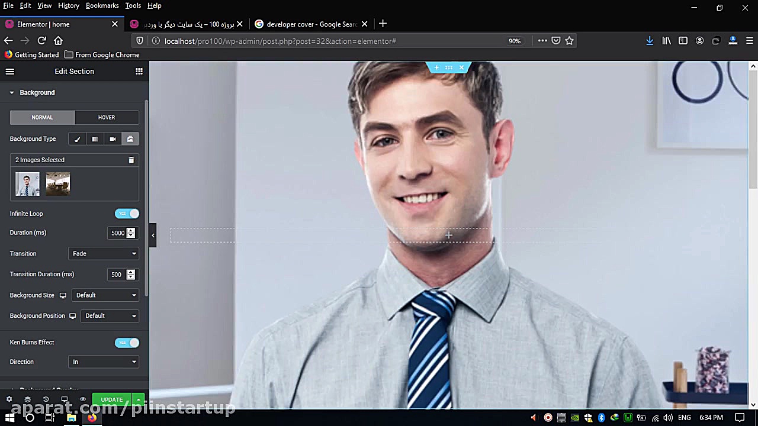Open the Getting Started bookmark
This screenshot has height=426, width=758.
pos(32,55)
